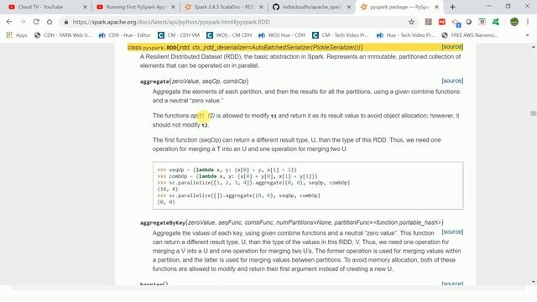View the site lock icon info

(x=65, y=22)
